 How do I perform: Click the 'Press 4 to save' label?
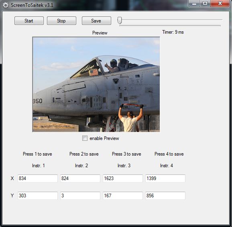(169, 154)
